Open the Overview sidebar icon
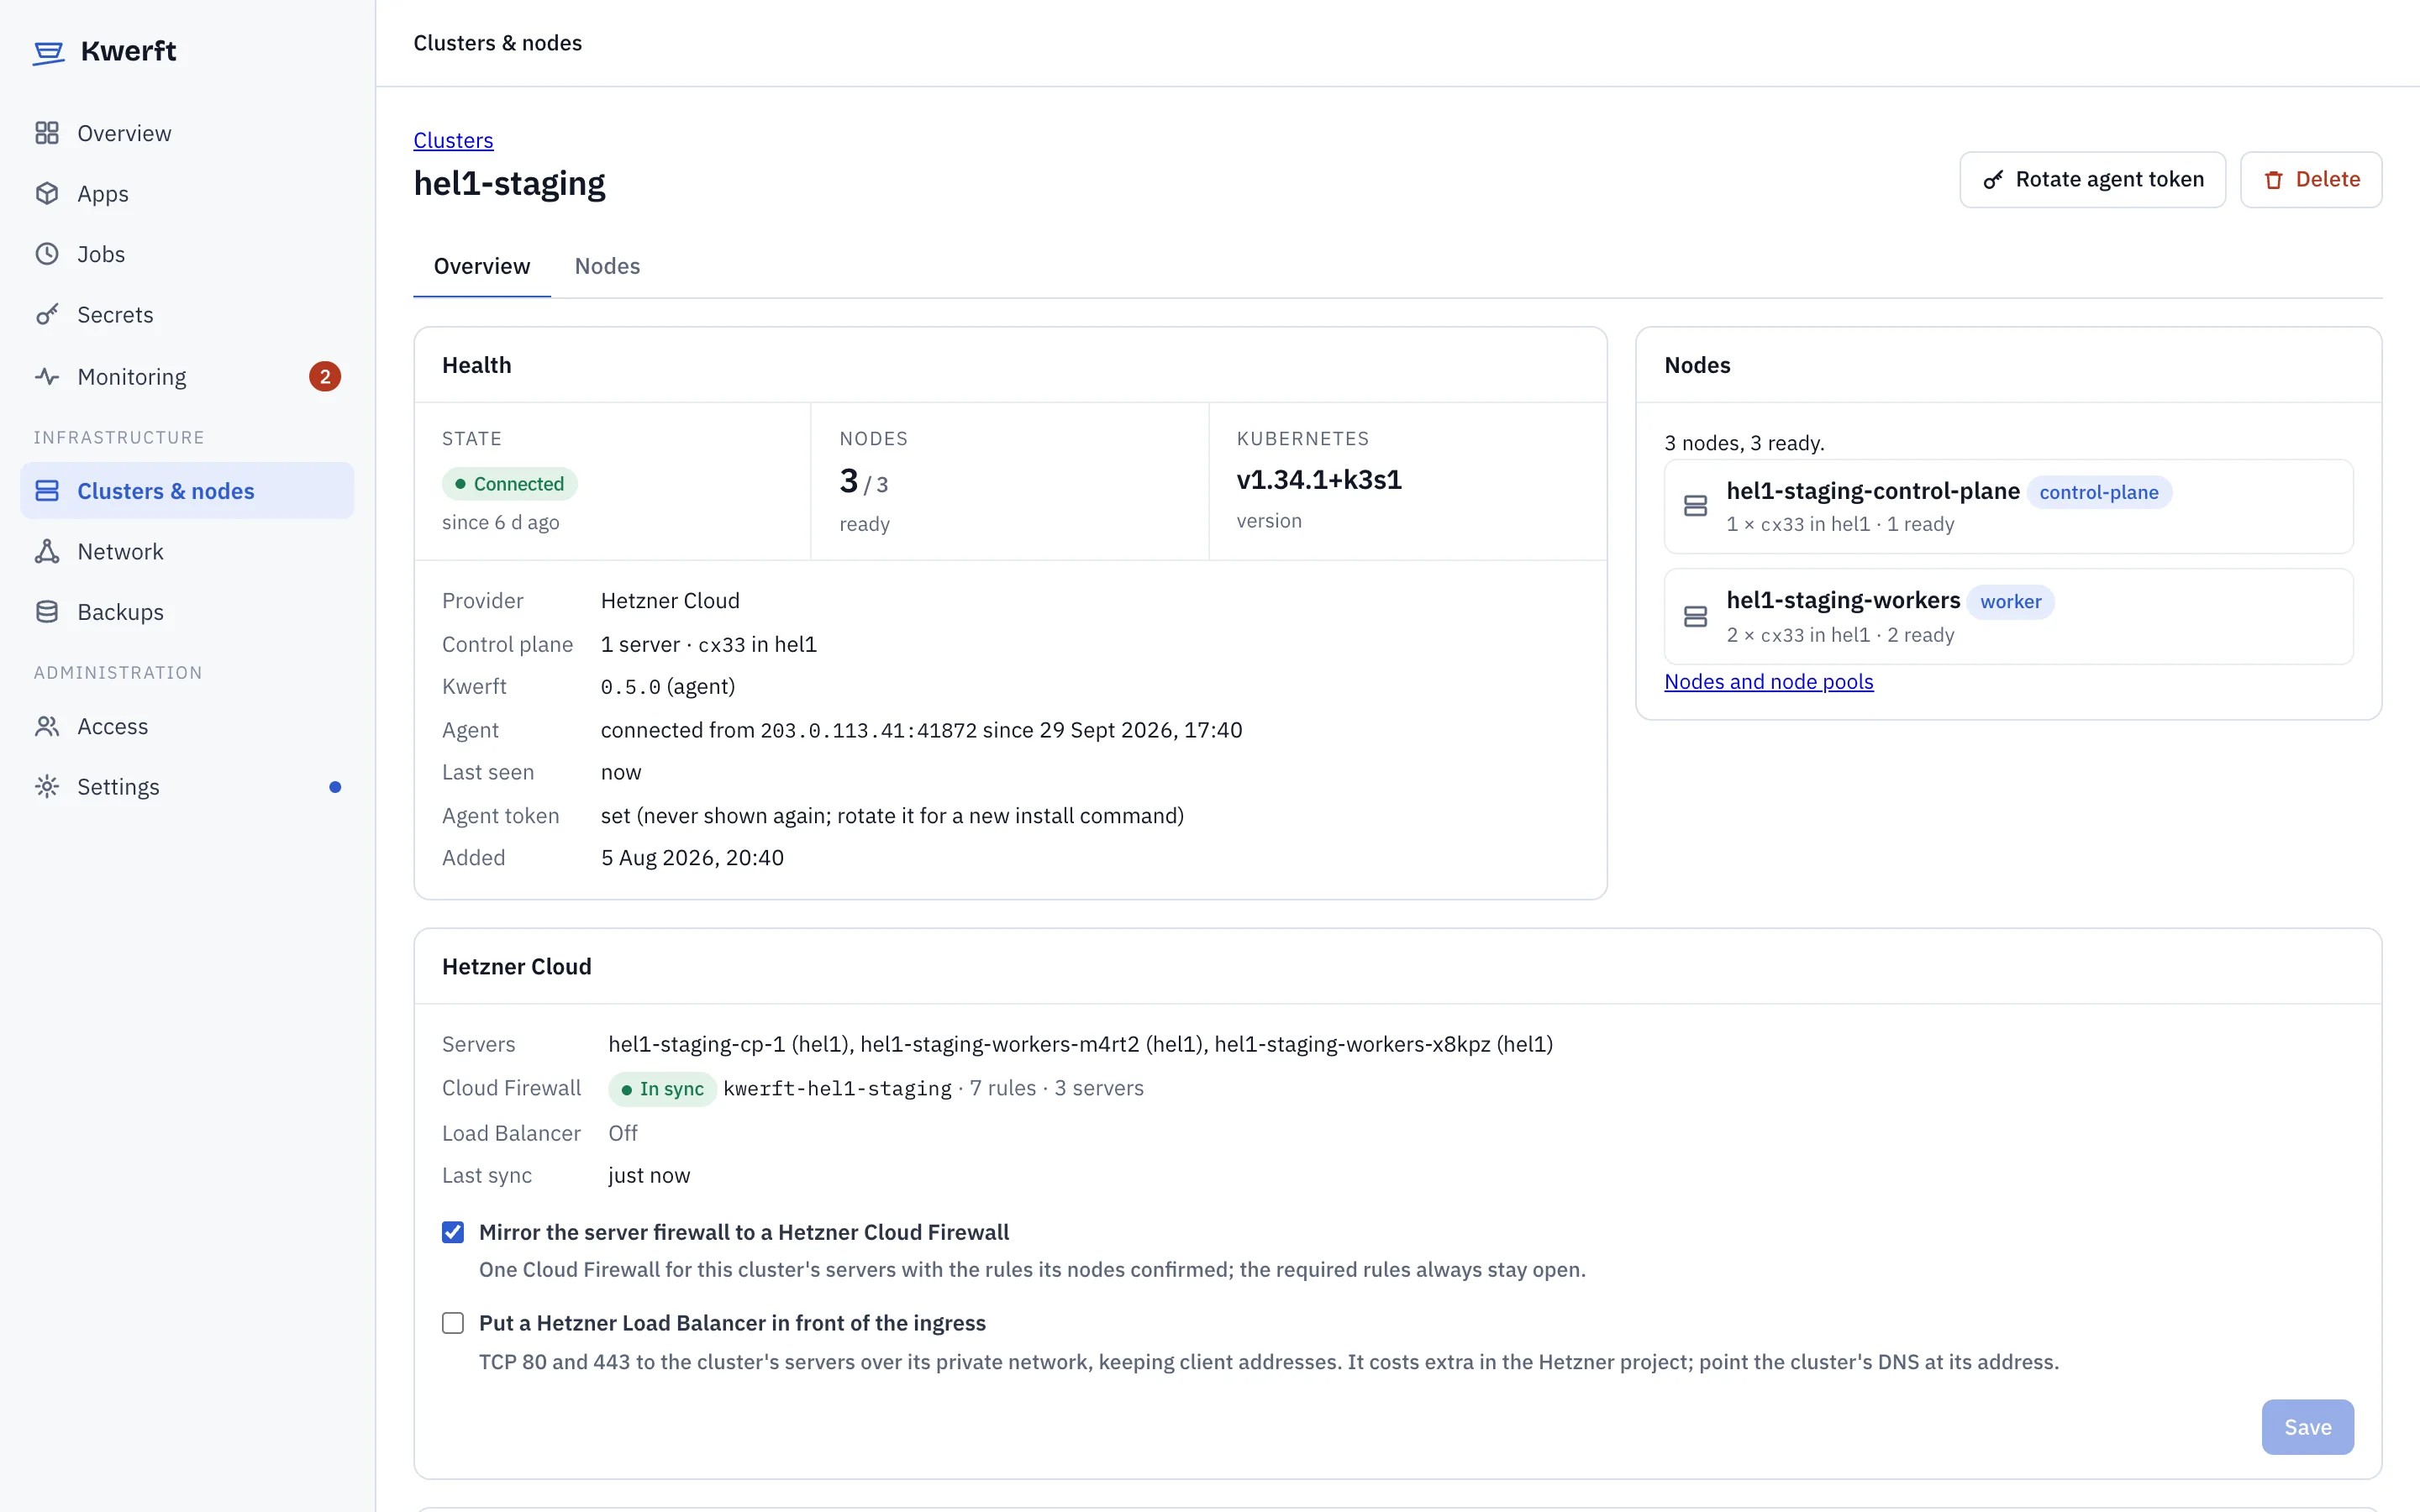This screenshot has height=1512, width=2420. 47,133
